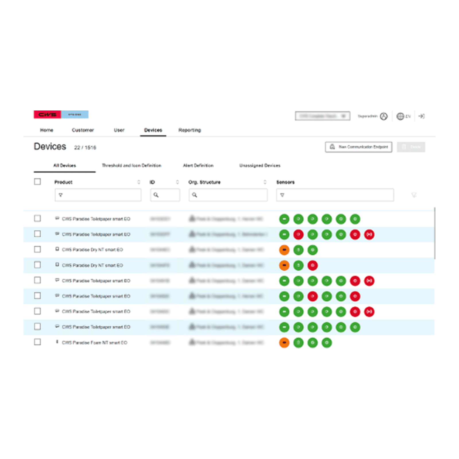This screenshot has height=459, width=459.
Task: Click the "Sensors" column header
Action: pos(285,182)
